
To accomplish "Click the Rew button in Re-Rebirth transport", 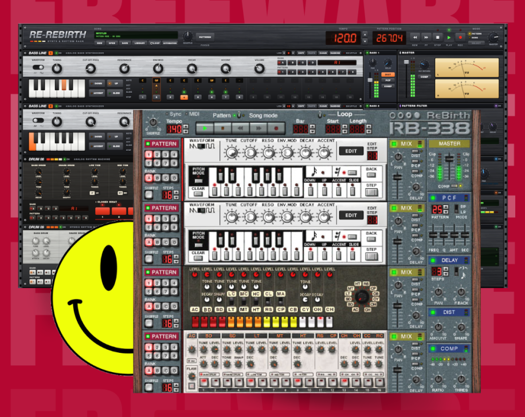I will click(415, 37).
